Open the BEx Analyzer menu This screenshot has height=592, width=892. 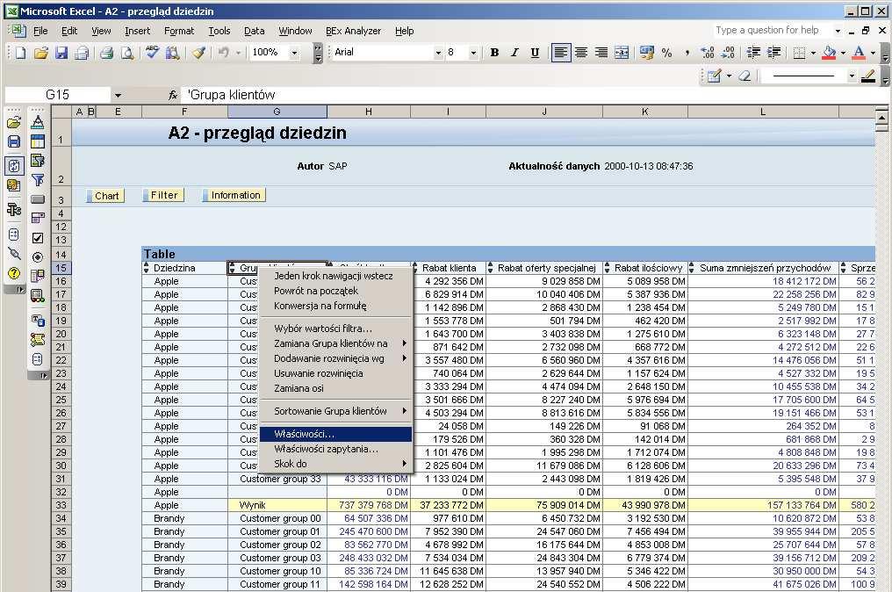pos(353,31)
